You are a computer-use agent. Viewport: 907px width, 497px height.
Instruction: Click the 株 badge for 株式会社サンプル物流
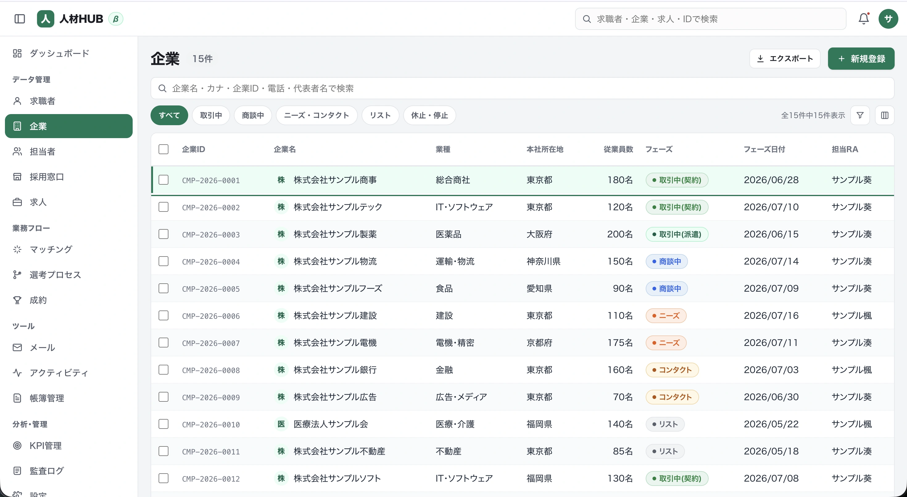coord(281,261)
